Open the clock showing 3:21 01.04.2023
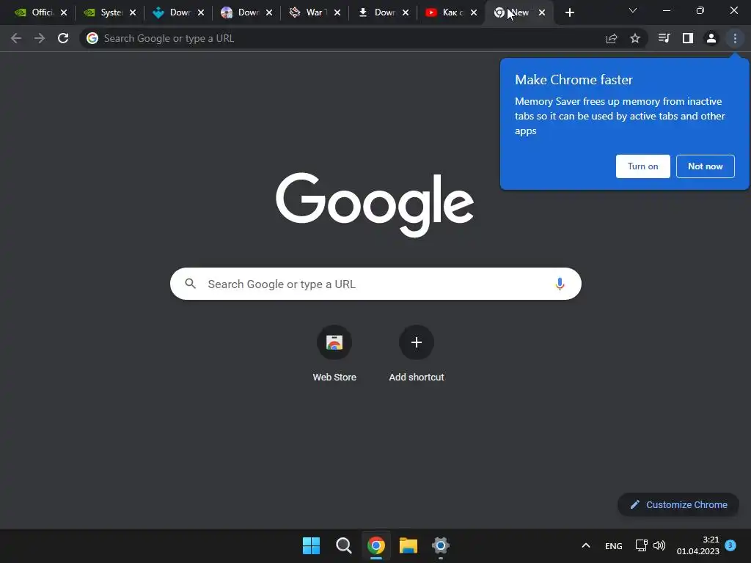 click(x=698, y=545)
